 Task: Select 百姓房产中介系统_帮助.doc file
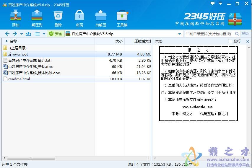[x=76, y=66]
